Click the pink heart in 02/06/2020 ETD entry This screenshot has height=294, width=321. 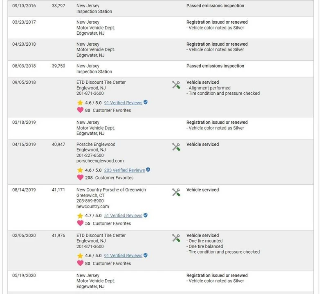80,263
